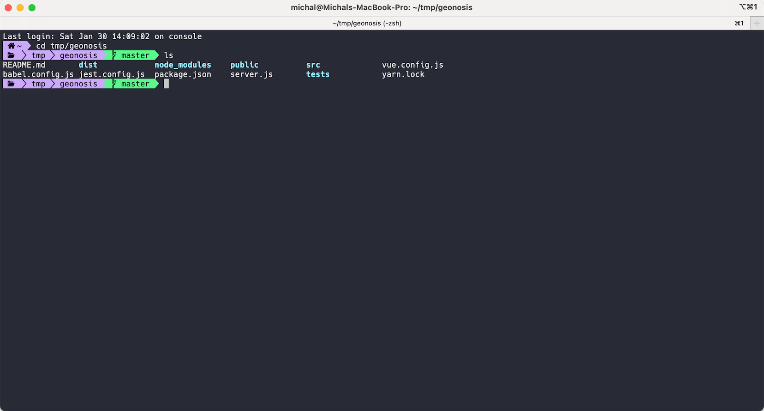The image size is (764, 411).
Task: Click the package.json file name
Action: (x=183, y=74)
